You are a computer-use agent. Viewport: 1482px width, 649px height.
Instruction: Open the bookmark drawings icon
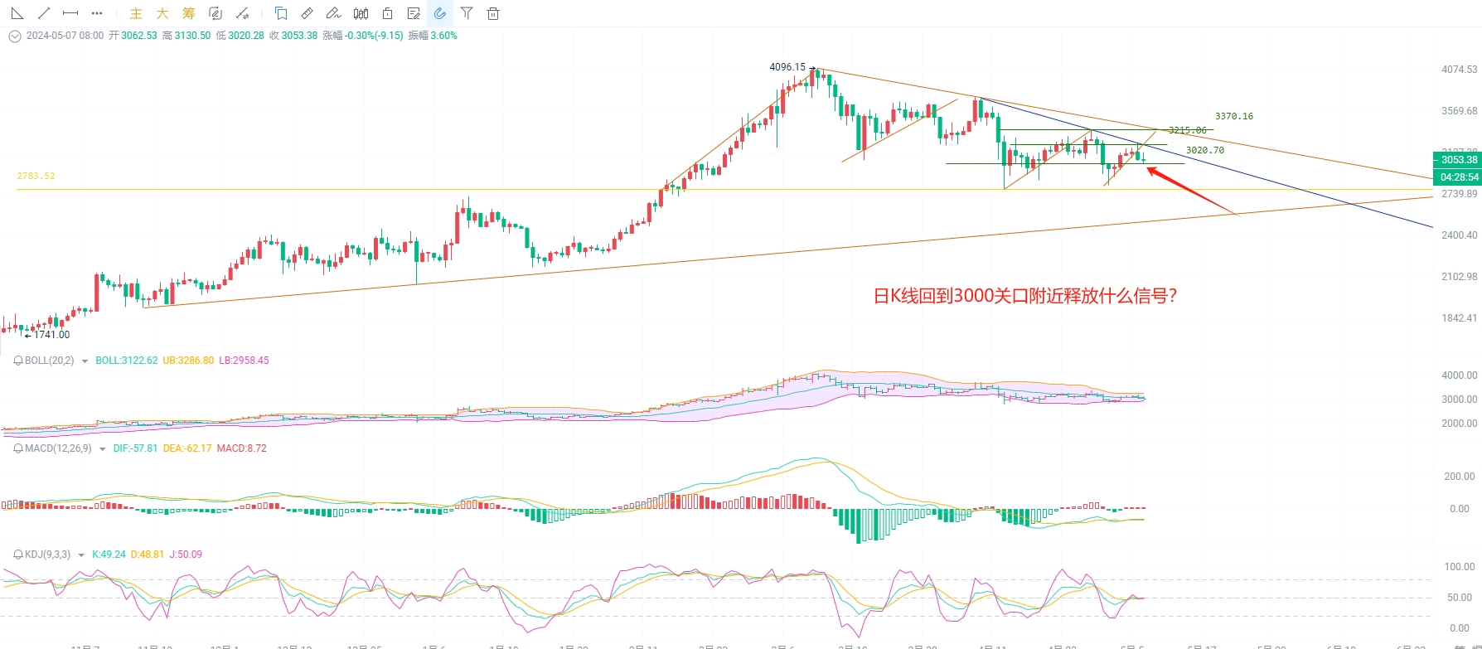[281, 13]
